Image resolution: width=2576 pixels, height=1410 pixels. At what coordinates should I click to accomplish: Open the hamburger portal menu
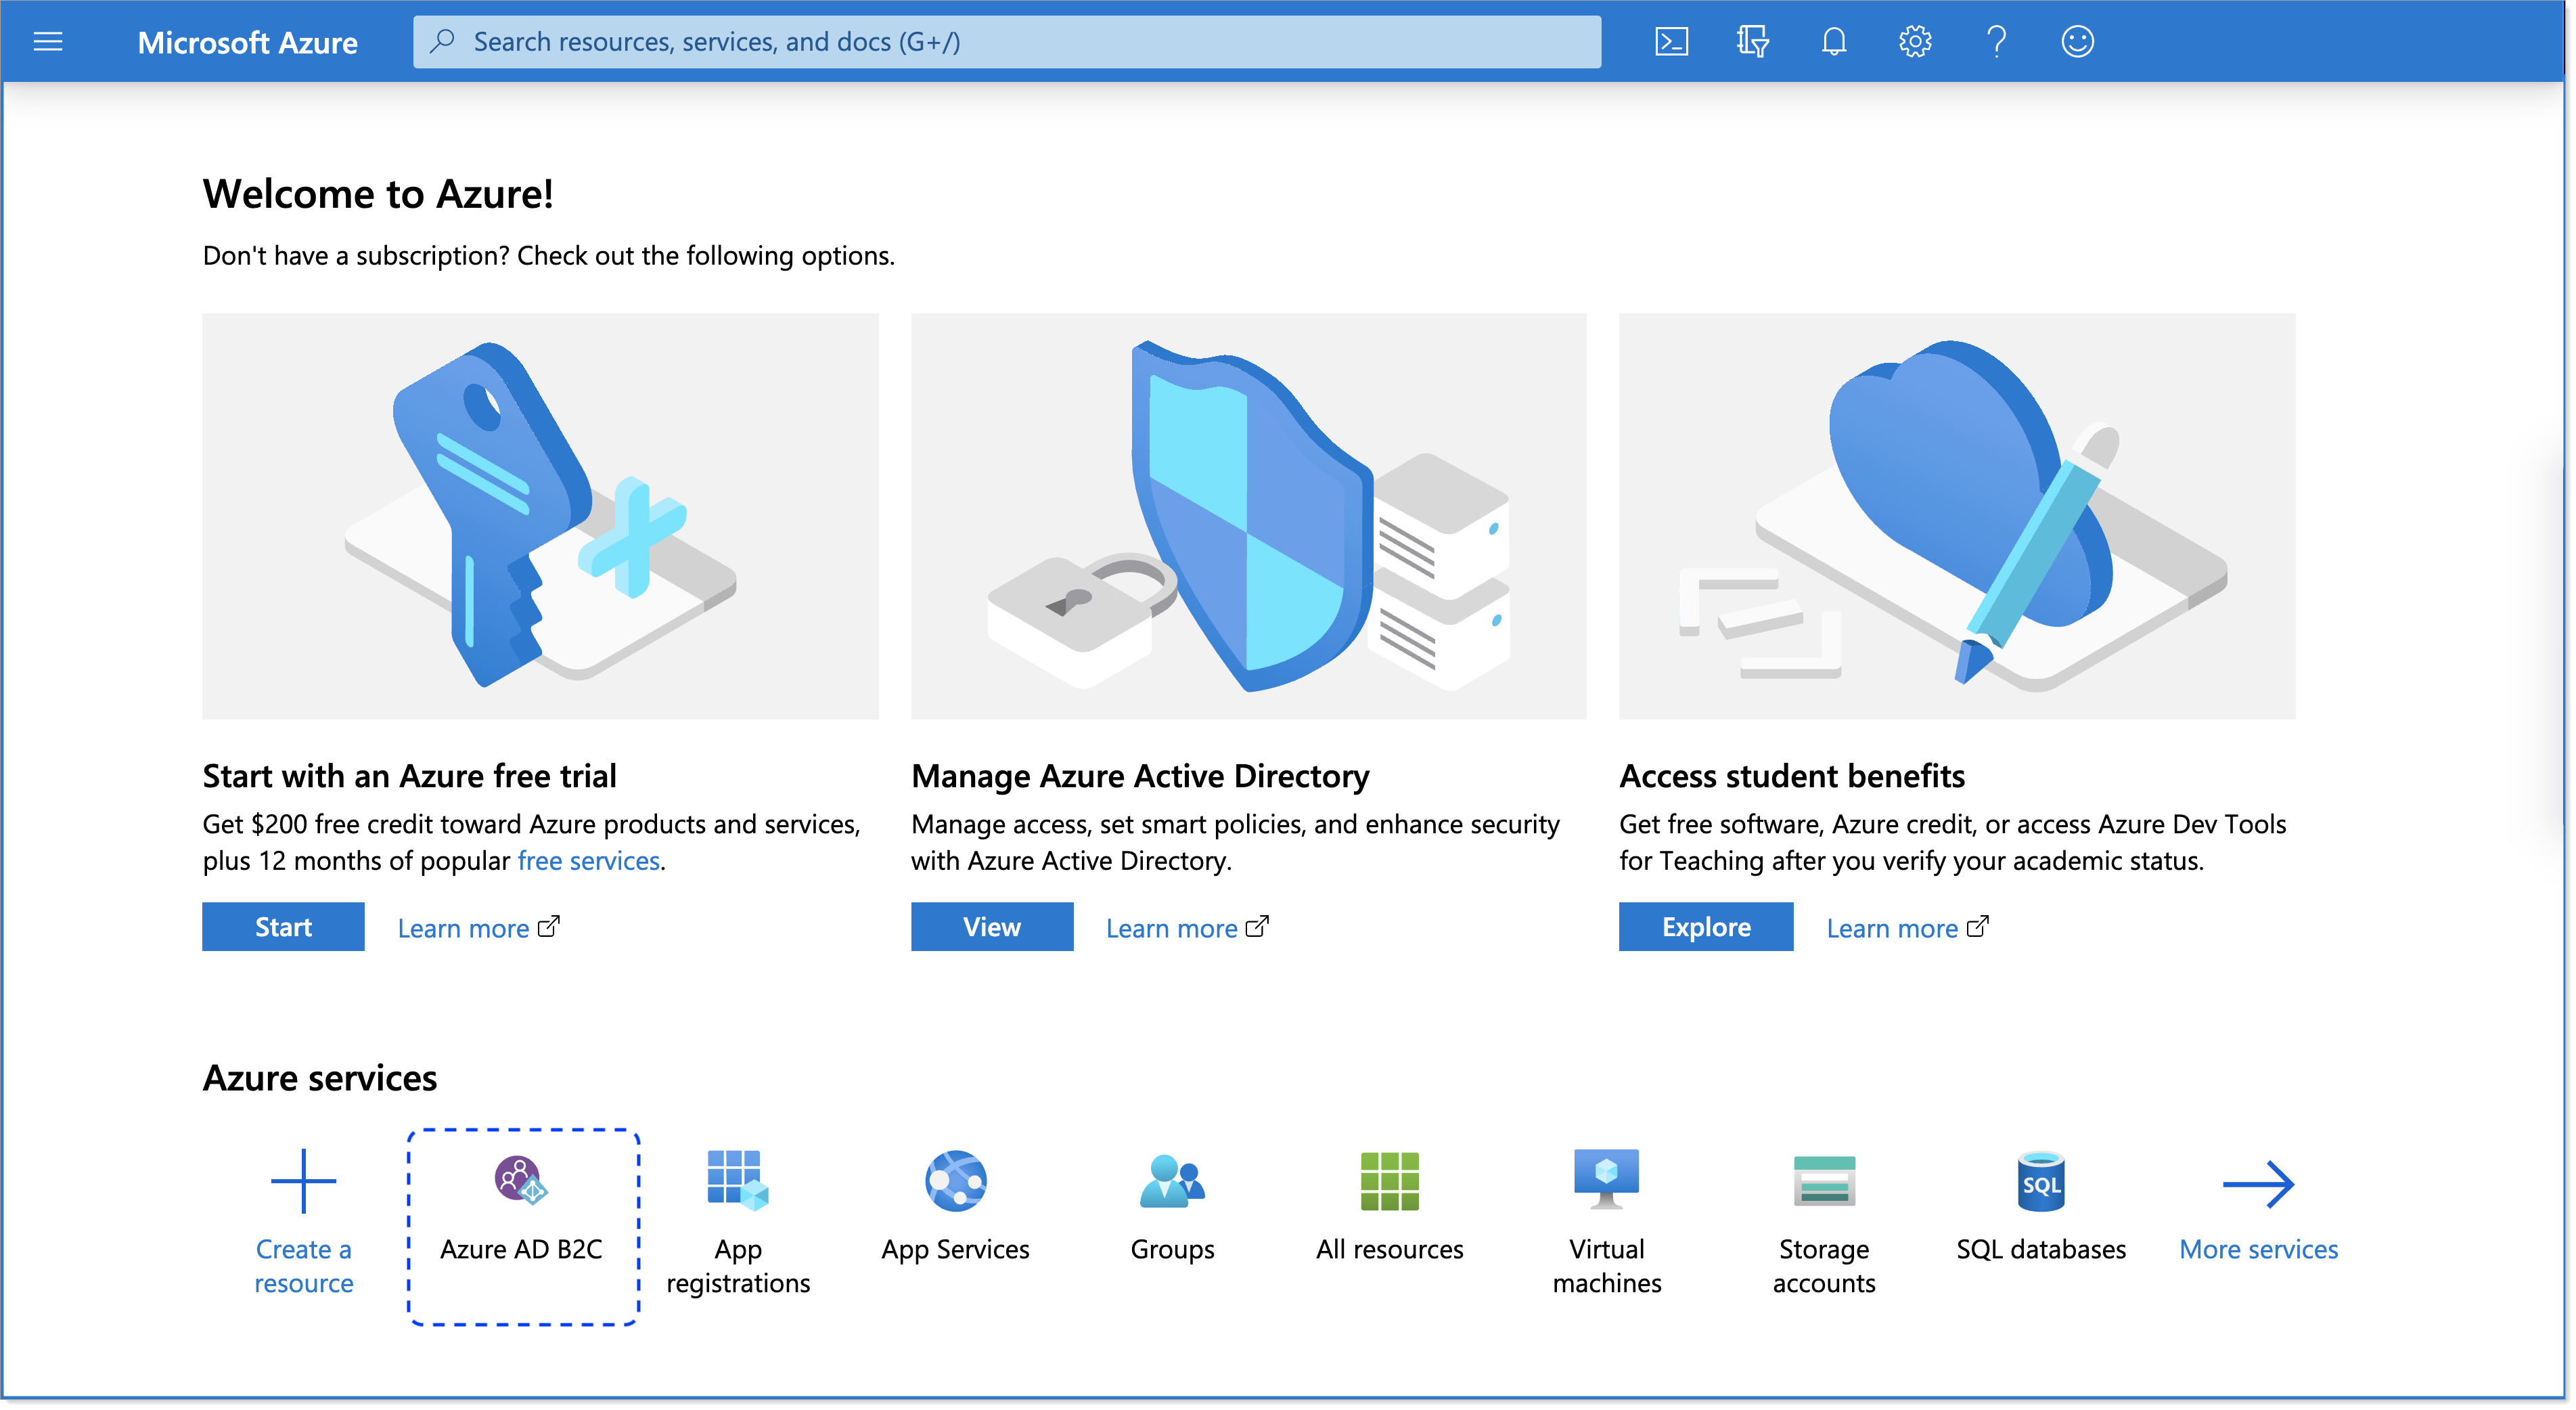coord(48,41)
